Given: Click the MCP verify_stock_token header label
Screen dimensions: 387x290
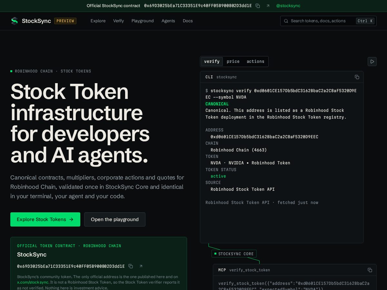Looking at the screenshot, I should 244,270.
